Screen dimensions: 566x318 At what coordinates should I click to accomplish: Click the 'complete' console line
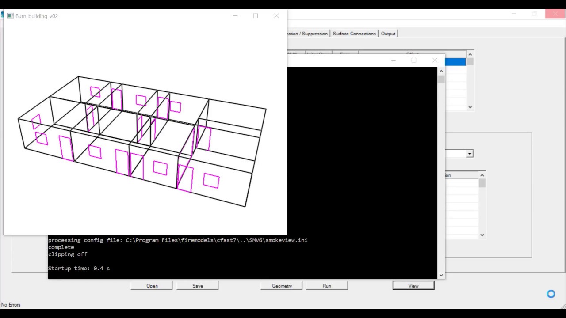point(61,247)
